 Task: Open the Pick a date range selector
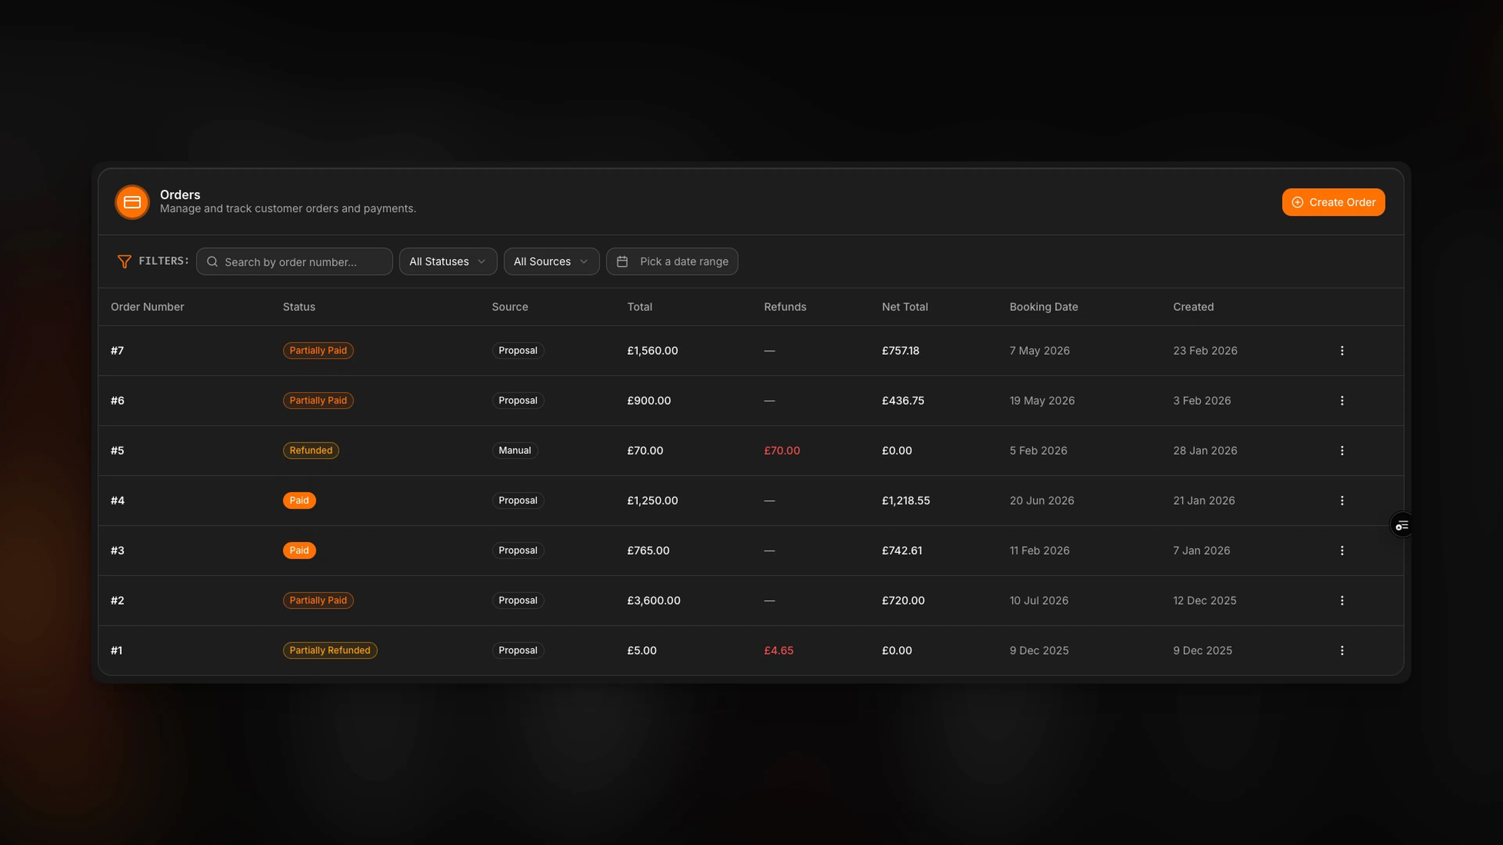click(672, 261)
